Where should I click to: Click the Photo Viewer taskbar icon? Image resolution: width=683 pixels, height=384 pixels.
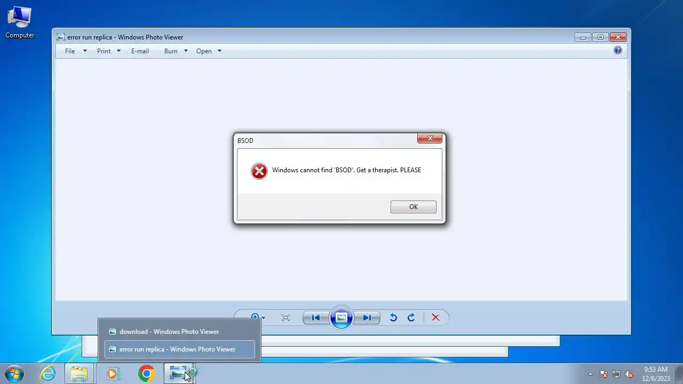179,373
